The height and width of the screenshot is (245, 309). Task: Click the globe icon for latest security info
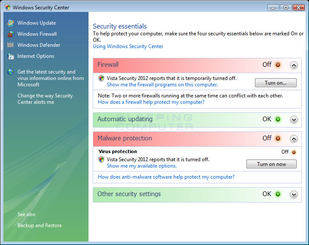point(10,72)
